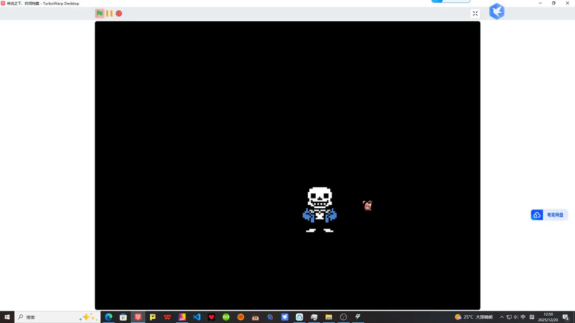Minimize the TurboWarp Desktop window
This screenshot has height=323, width=575.
click(540, 3)
